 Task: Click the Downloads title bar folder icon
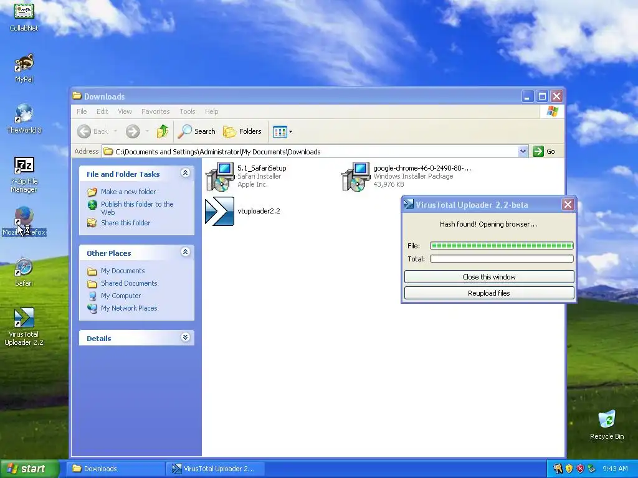coord(77,96)
